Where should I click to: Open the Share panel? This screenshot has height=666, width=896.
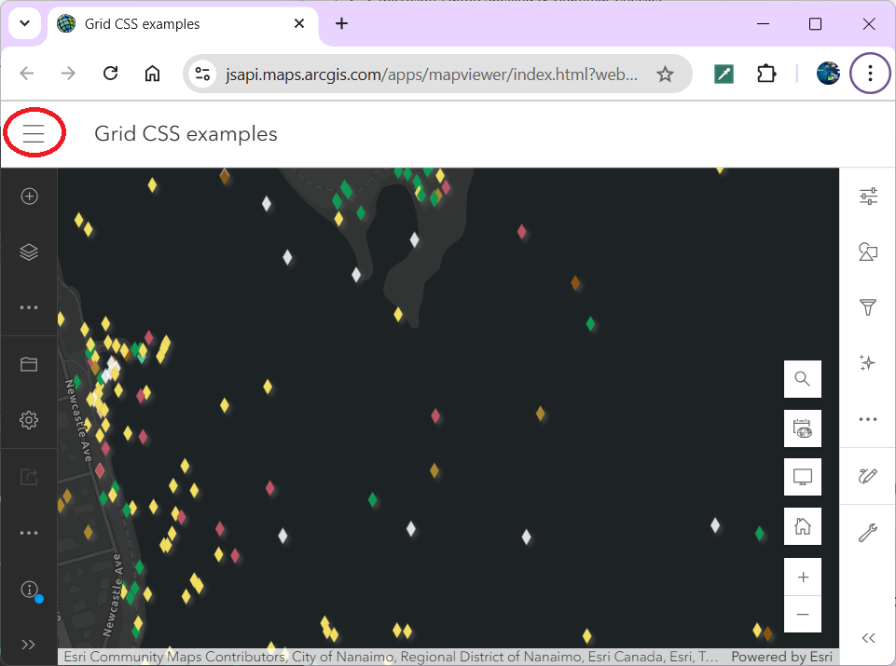[x=28, y=476]
